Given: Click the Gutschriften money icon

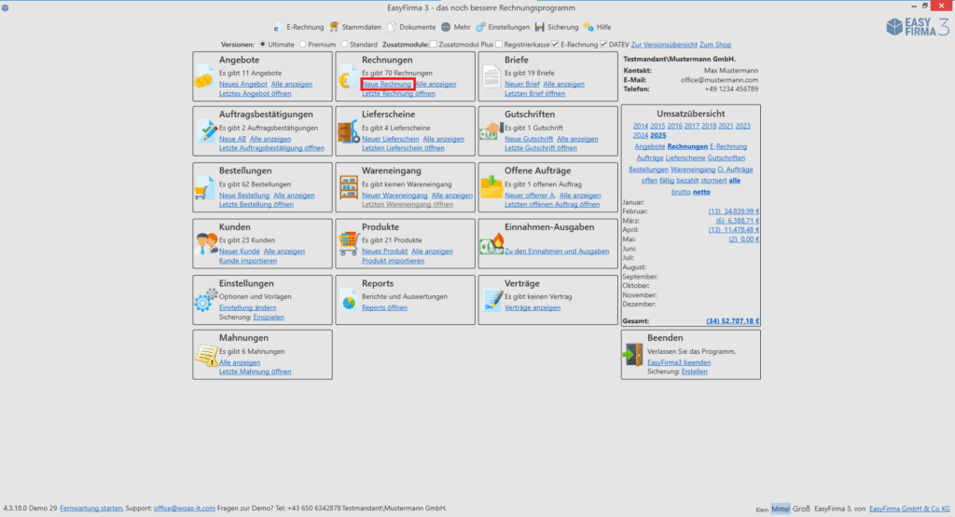Looking at the screenshot, I should (x=491, y=130).
